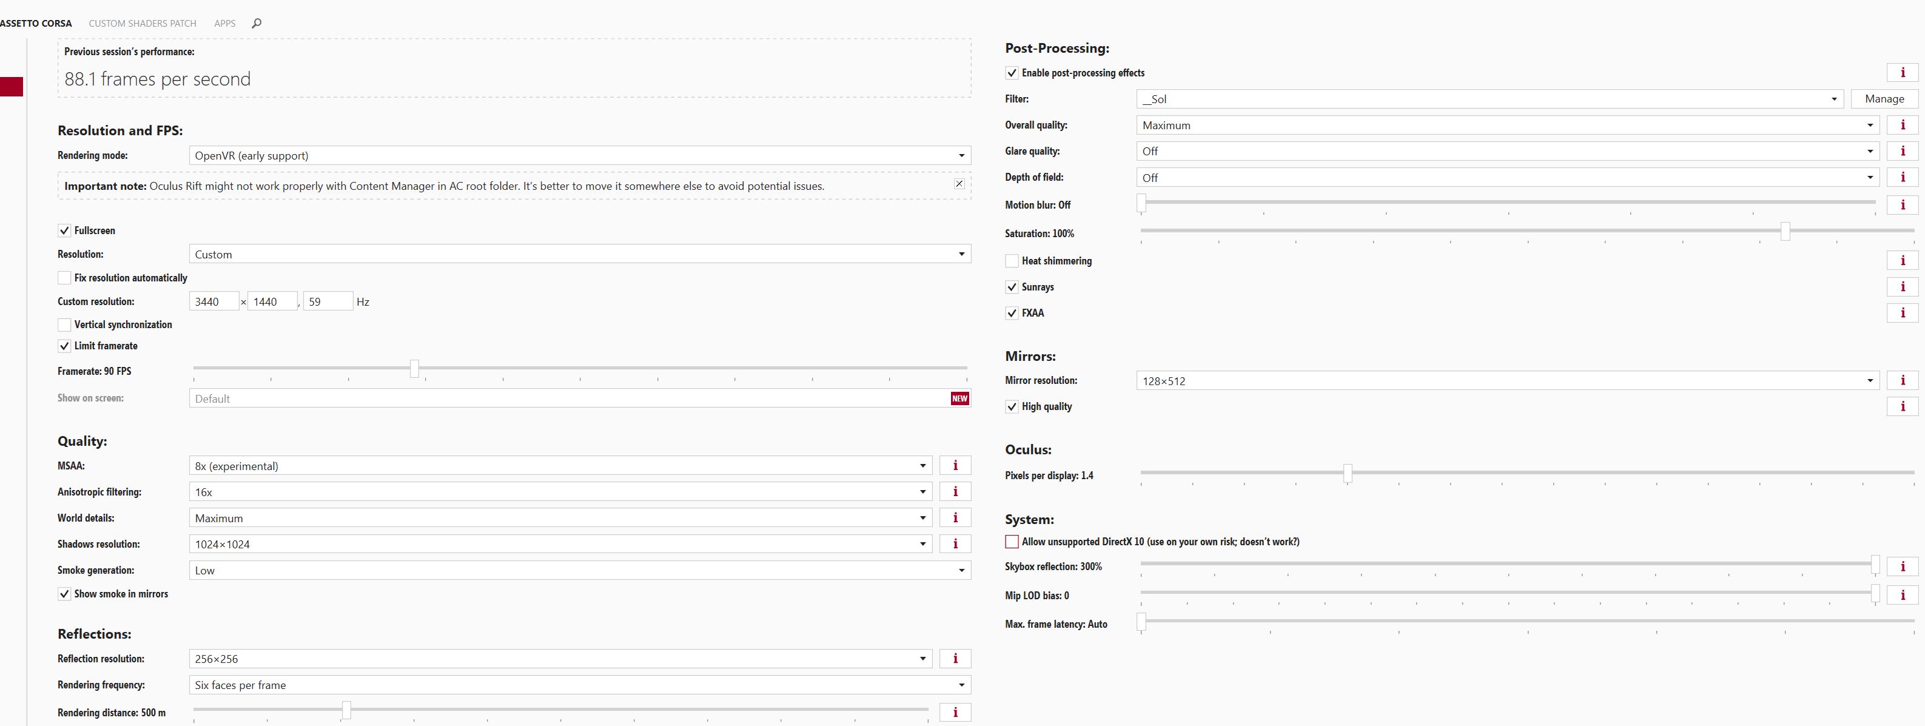Viewport: 1925px width, 726px height.
Task: Open Overall quality dropdown
Action: coord(1508,125)
